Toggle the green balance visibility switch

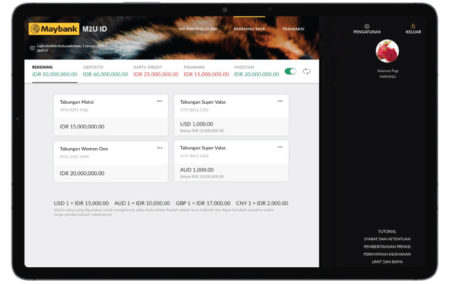coord(291,71)
